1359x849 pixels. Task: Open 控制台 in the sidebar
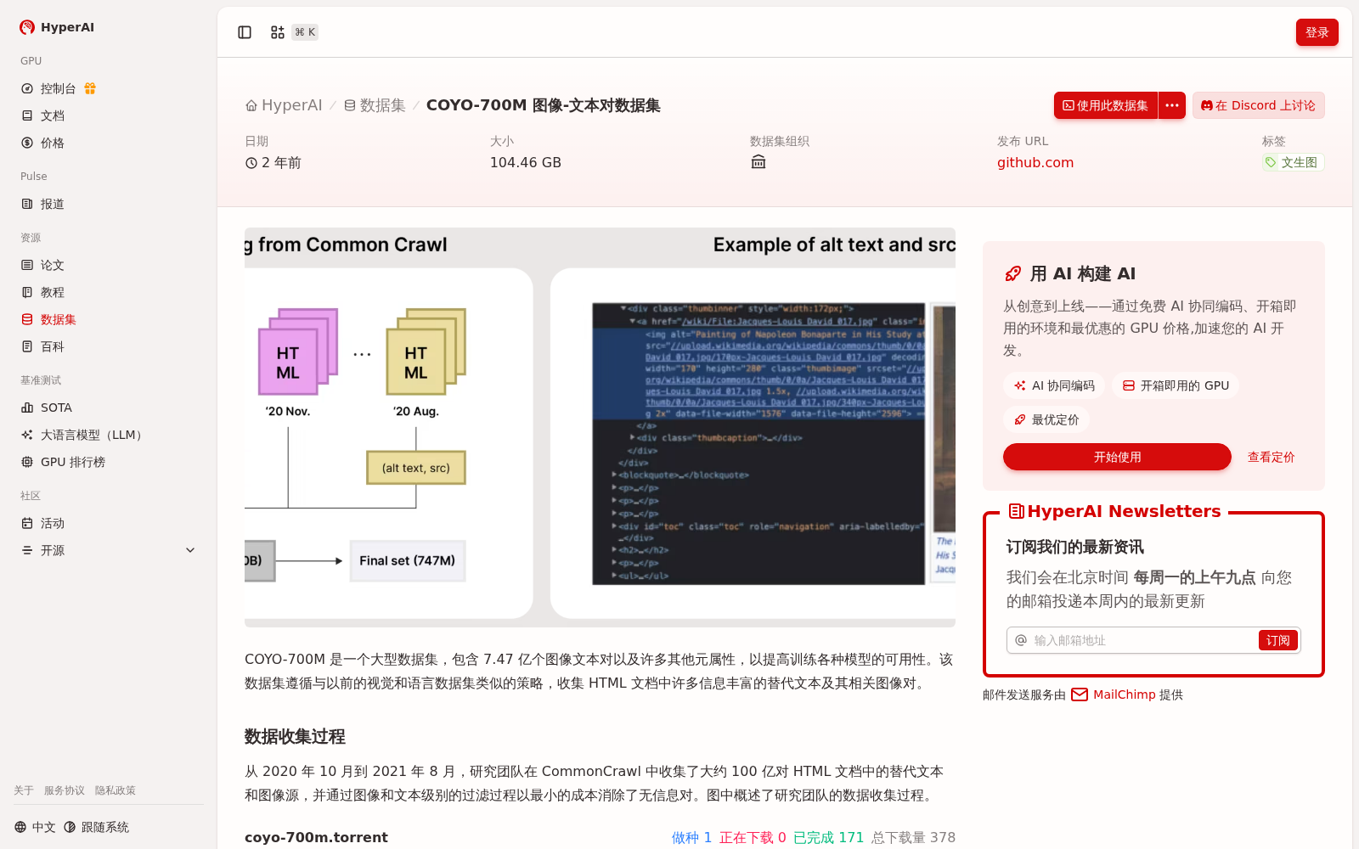point(59,88)
